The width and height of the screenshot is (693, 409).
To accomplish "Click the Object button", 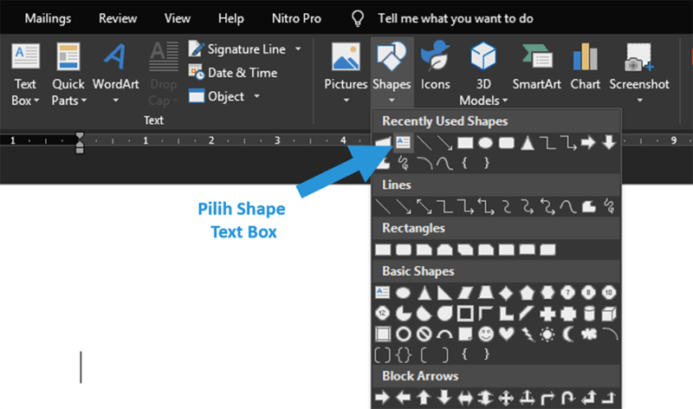I will coord(217,96).
